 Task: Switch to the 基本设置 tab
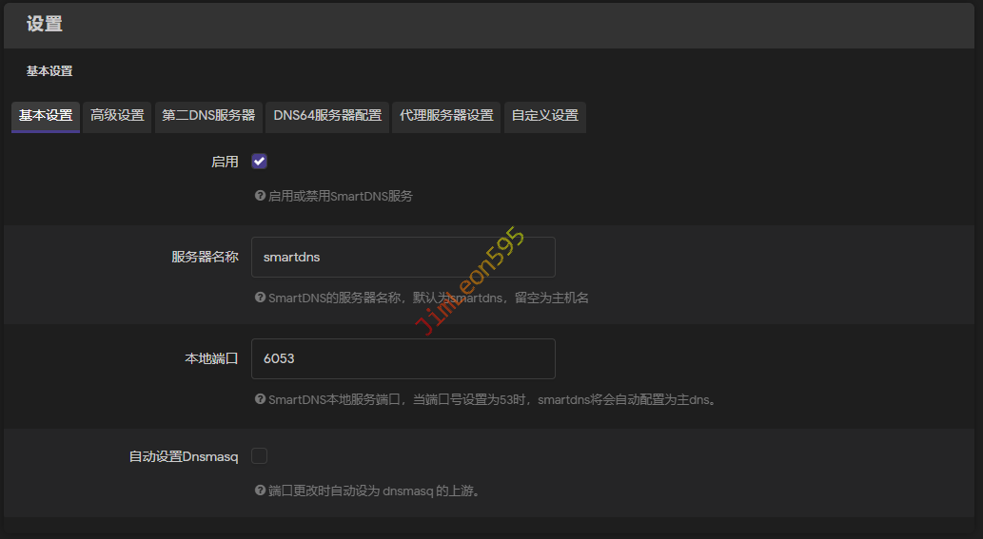tap(46, 116)
